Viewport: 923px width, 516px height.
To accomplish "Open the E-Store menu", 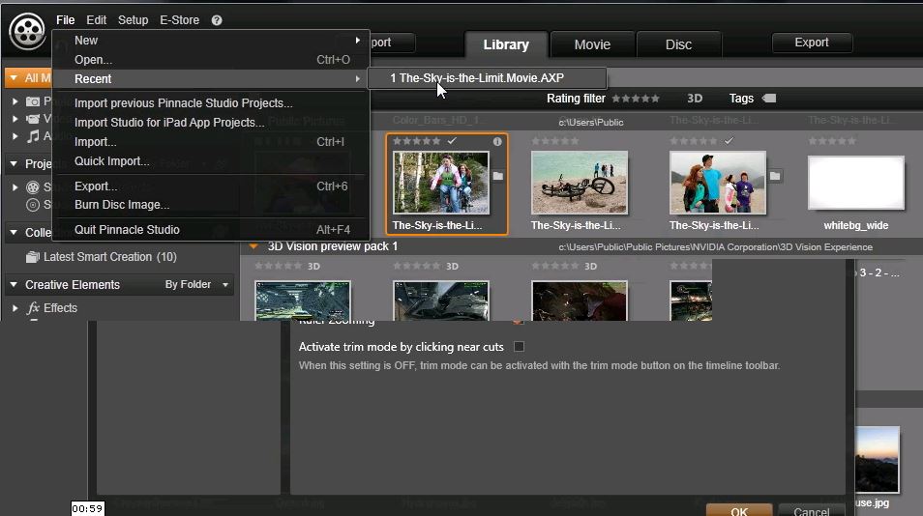I will point(180,20).
